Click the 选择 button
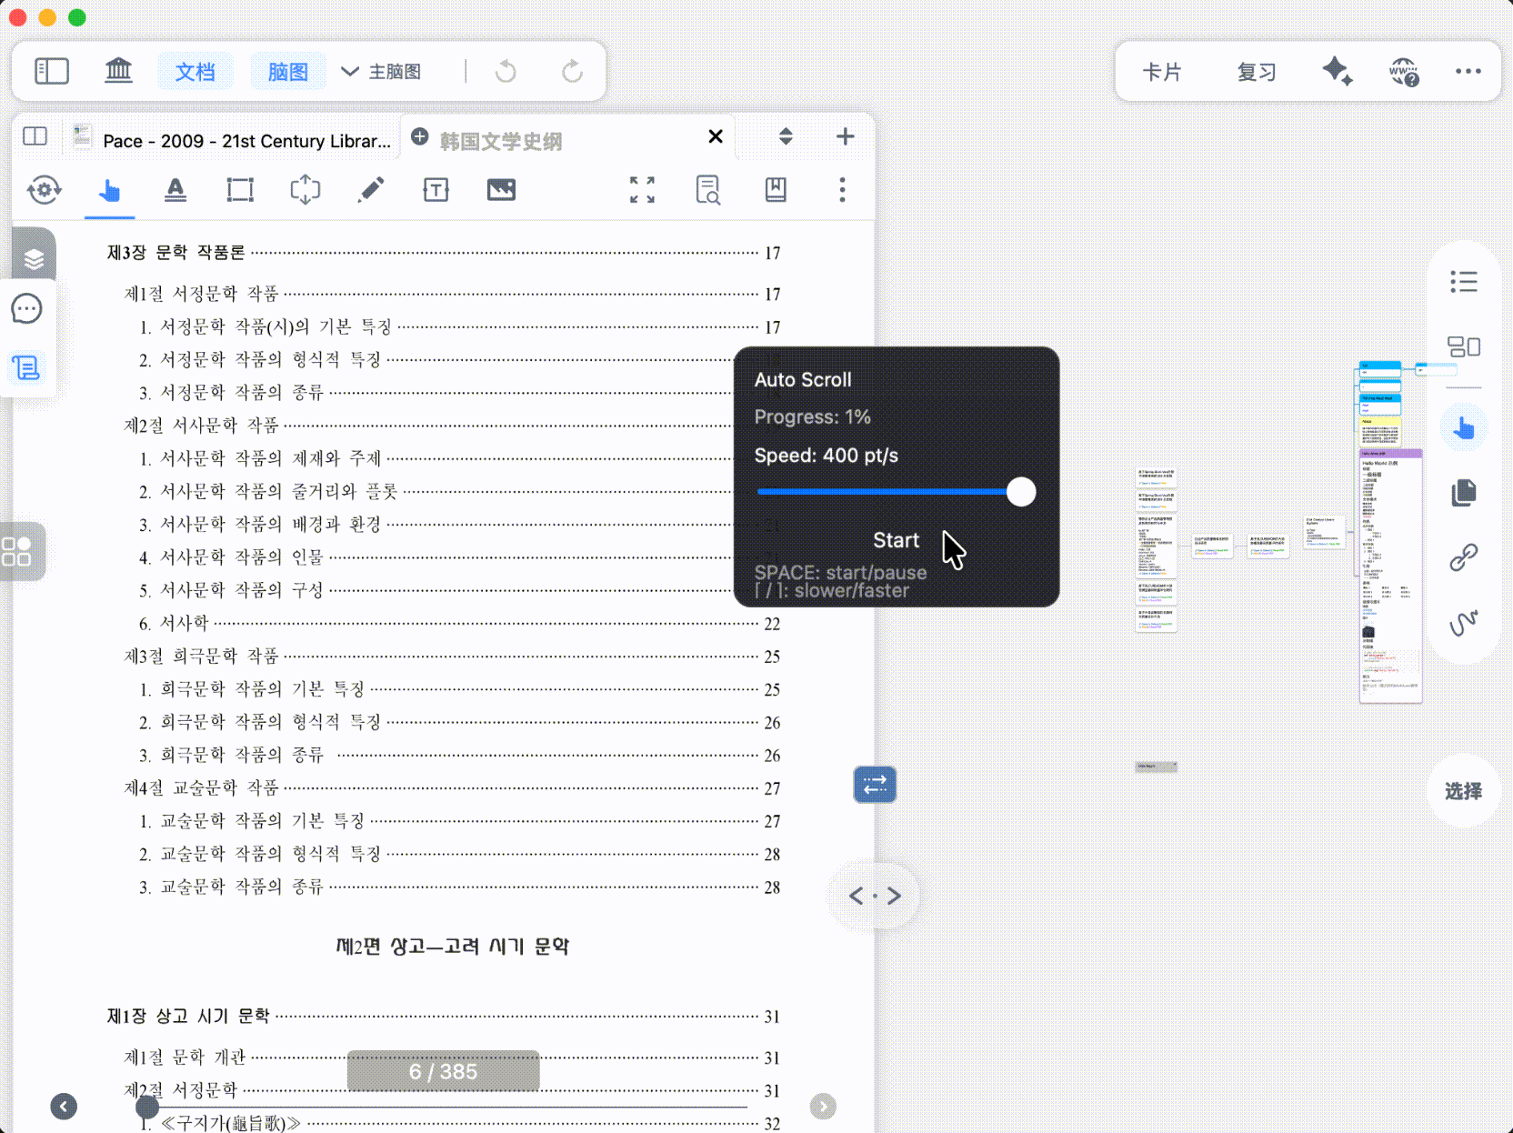The width and height of the screenshot is (1513, 1133). [1462, 791]
